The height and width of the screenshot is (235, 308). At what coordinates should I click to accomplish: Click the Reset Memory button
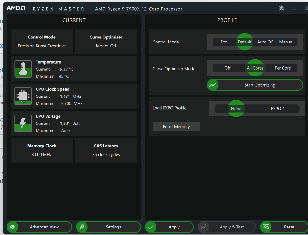(176, 126)
